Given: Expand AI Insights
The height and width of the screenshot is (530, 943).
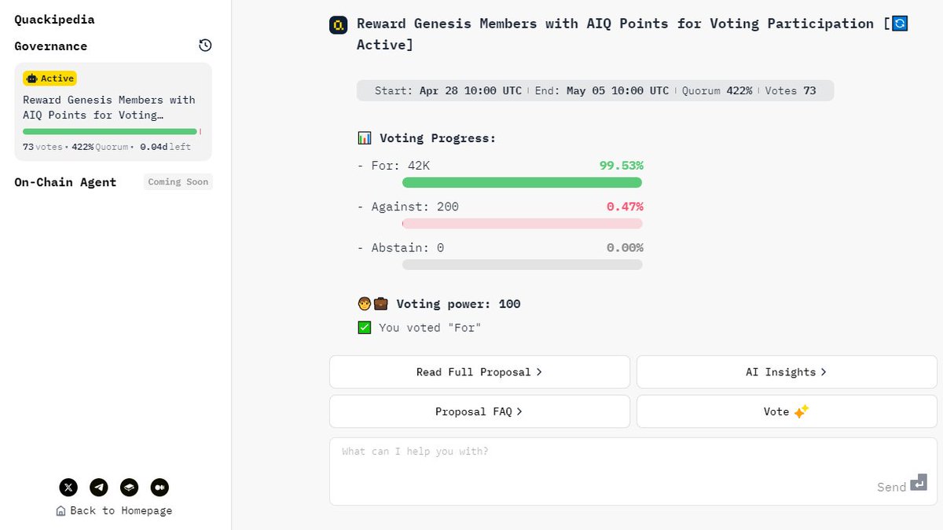Looking at the screenshot, I should click(x=787, y=372).
